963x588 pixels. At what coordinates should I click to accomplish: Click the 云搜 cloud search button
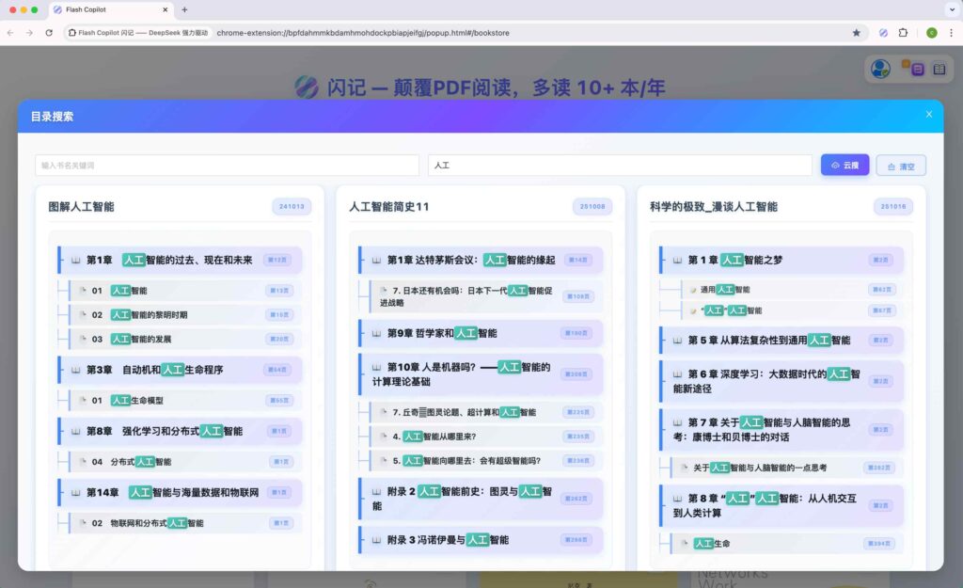pos(845,166)
